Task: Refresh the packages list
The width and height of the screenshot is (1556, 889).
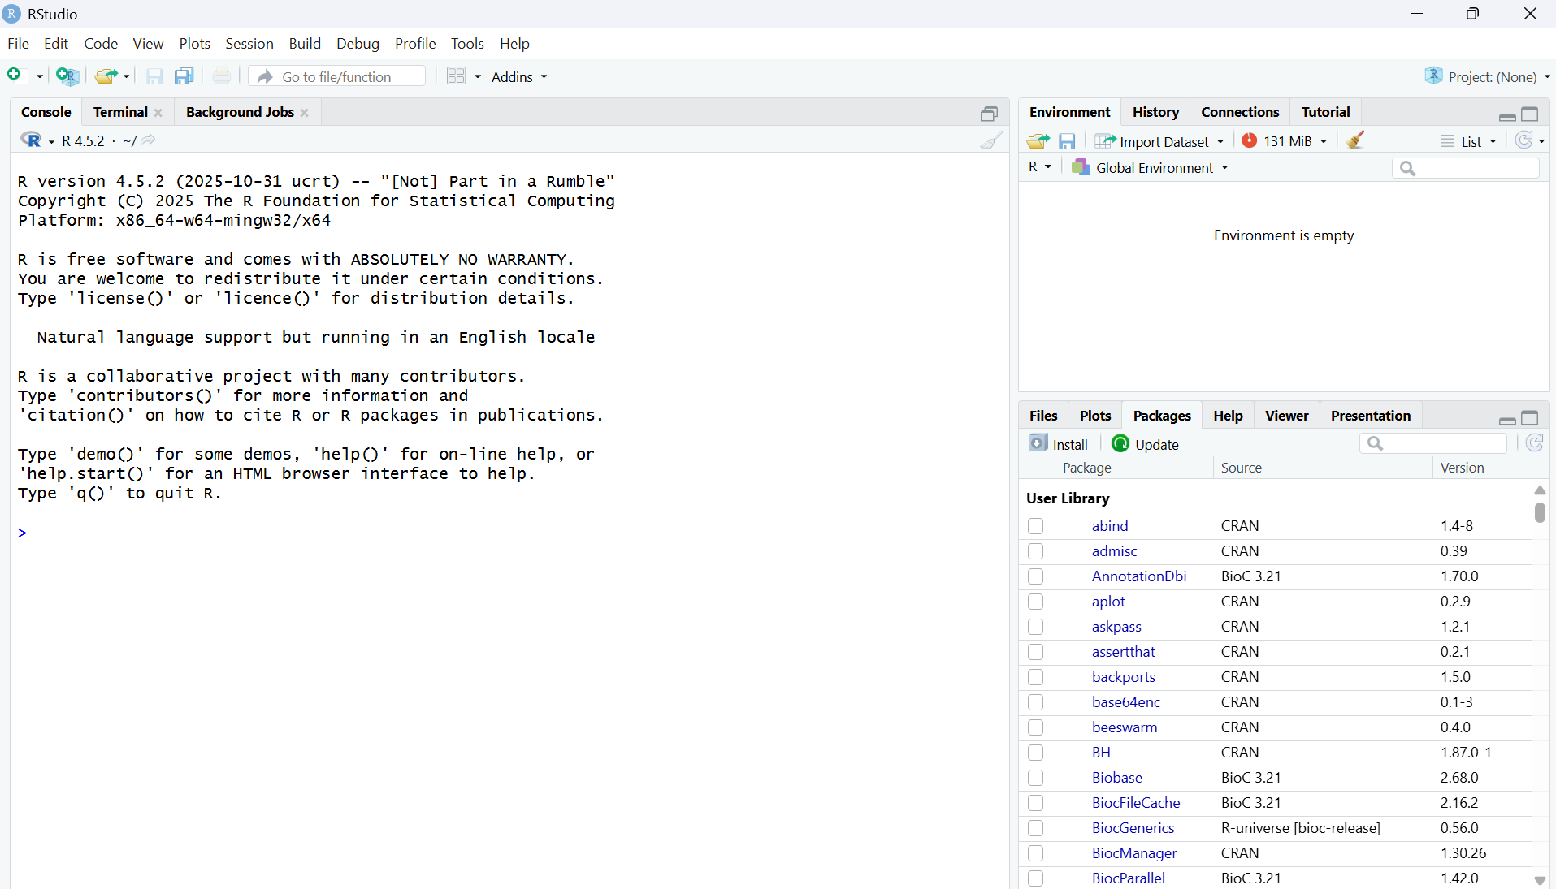Action: (1534, 443)
